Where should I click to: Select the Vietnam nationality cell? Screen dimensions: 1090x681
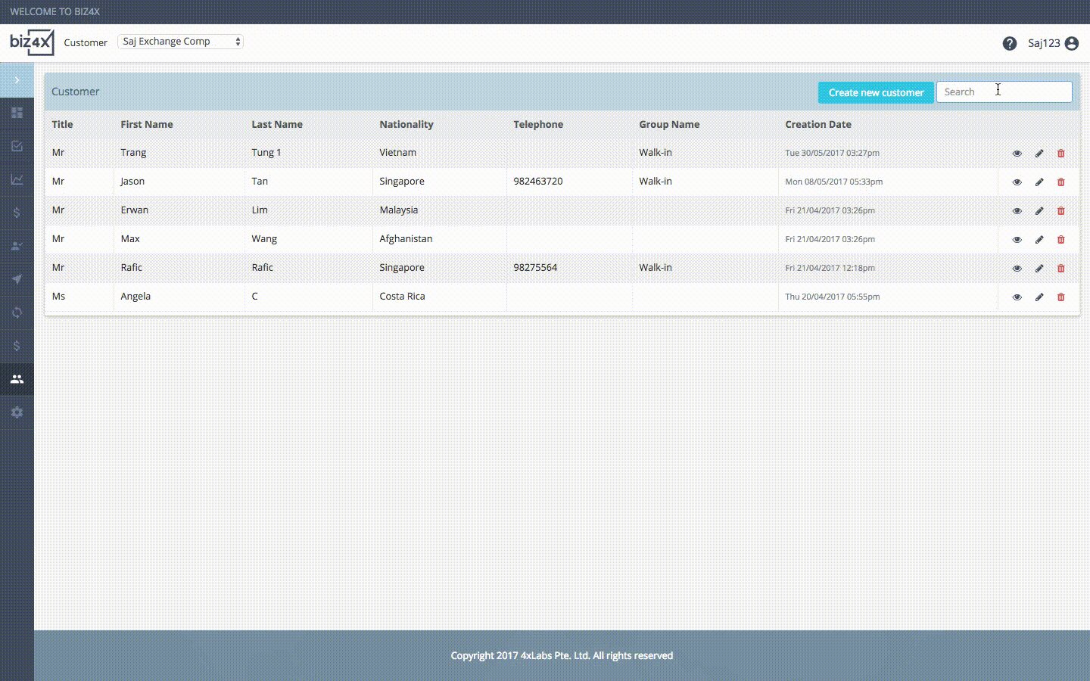[398, 152]
